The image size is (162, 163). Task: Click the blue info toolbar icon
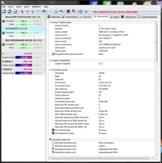[86, 11]
